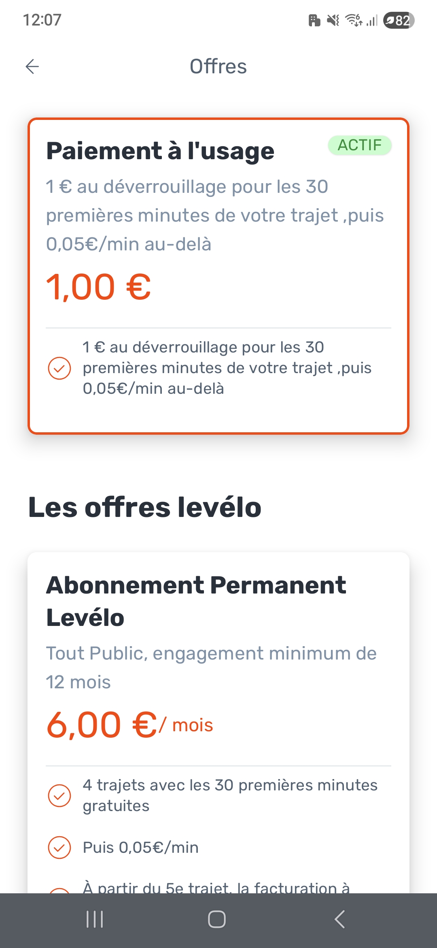The width and height of the screenshot is (437, 948).
Task: Tap the clock in status bar
Action: (42, 20)
